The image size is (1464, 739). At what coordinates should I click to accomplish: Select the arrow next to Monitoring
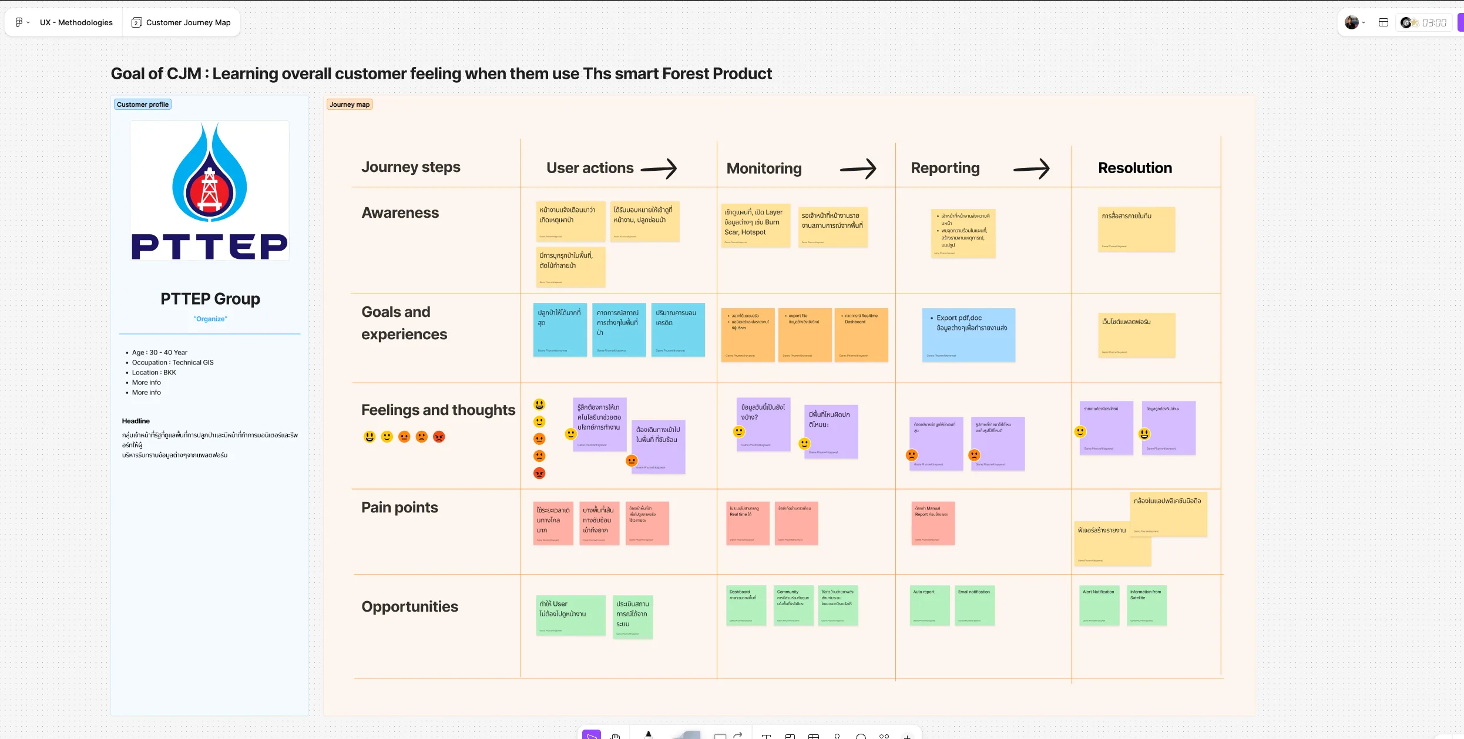pyautogui.click(x=858, y=169)
